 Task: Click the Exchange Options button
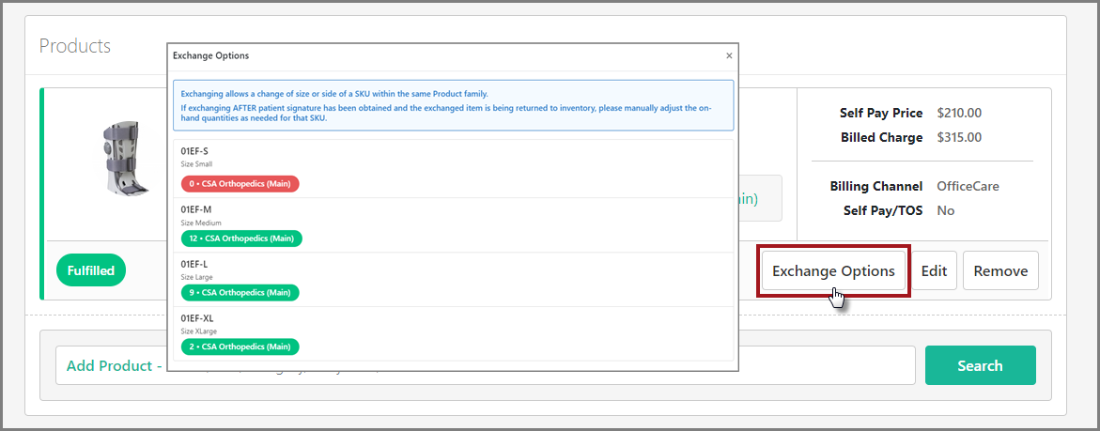(x=833, y=270)
